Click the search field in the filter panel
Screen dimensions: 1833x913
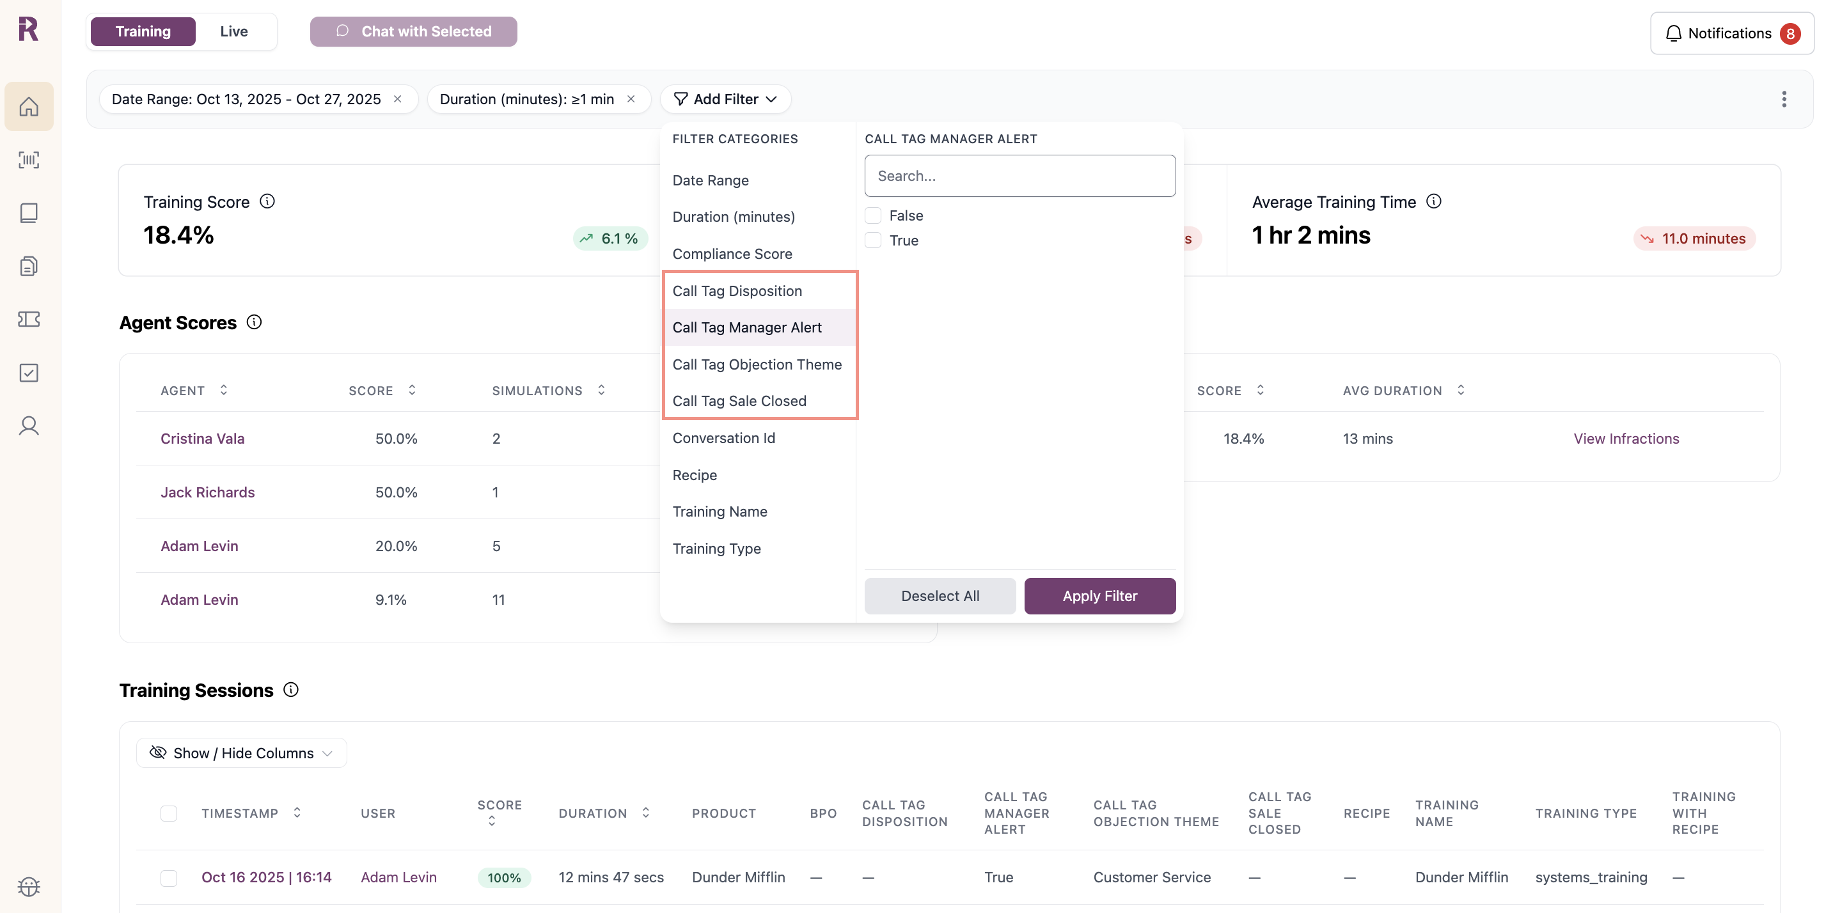1020,176
